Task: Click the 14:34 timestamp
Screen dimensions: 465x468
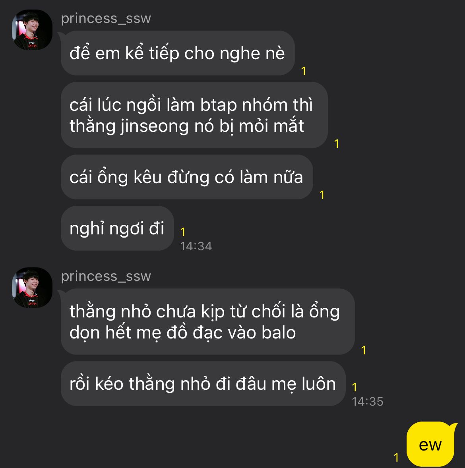Action: tap(196, 246)
